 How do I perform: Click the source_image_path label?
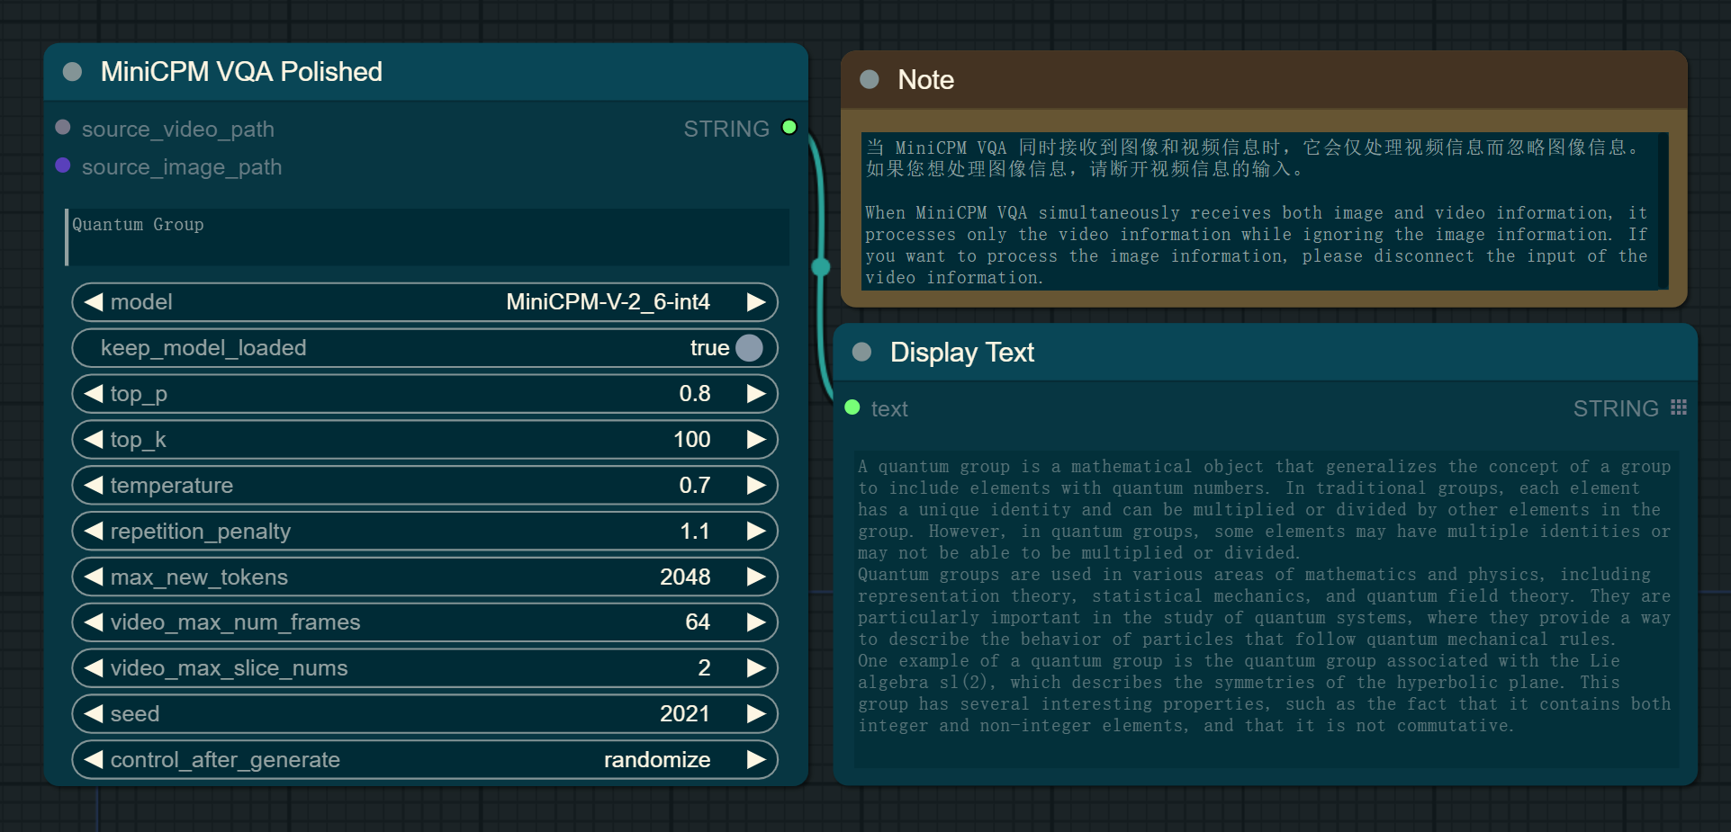[x=182, y=167]
